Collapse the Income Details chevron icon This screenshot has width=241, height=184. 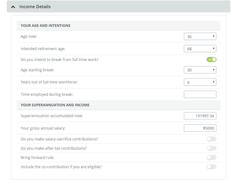13,7
